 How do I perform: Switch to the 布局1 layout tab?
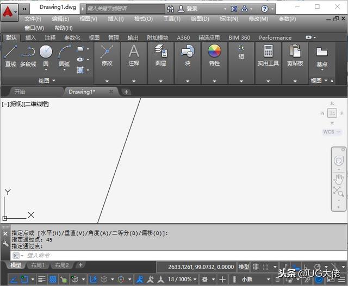[38, 265]
